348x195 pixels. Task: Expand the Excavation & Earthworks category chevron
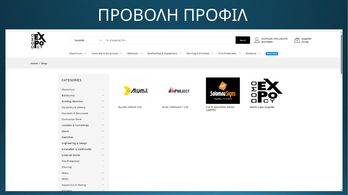[103, 149]
